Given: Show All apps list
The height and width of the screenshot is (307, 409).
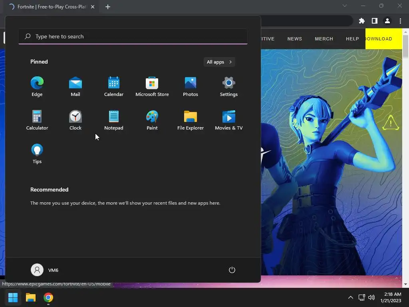Looking at the screenshot, I should pos(219,62).
